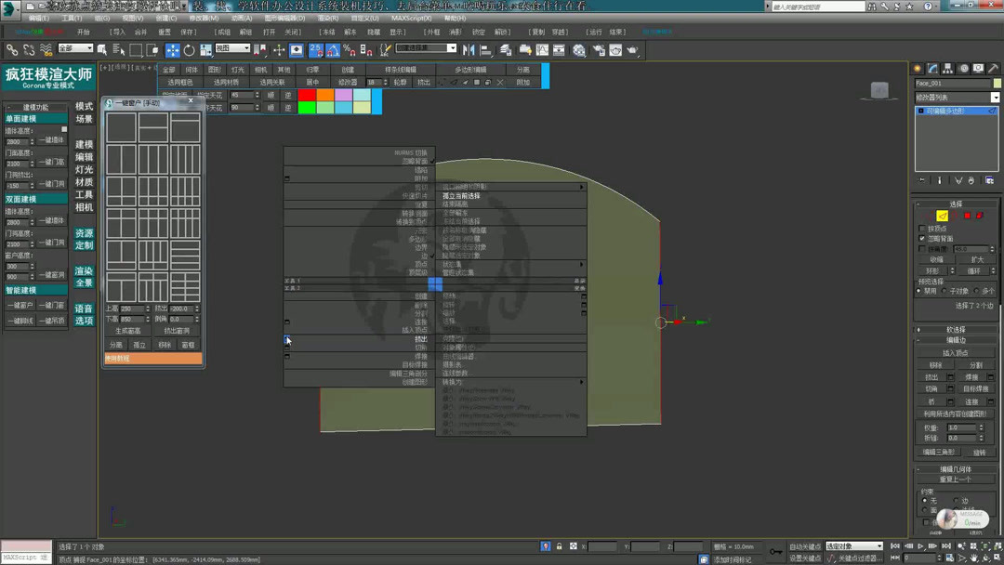Screen dimensions: 1004x565
Task: Activate the Select and Rotate tool
Action: [x=188, y=48]
